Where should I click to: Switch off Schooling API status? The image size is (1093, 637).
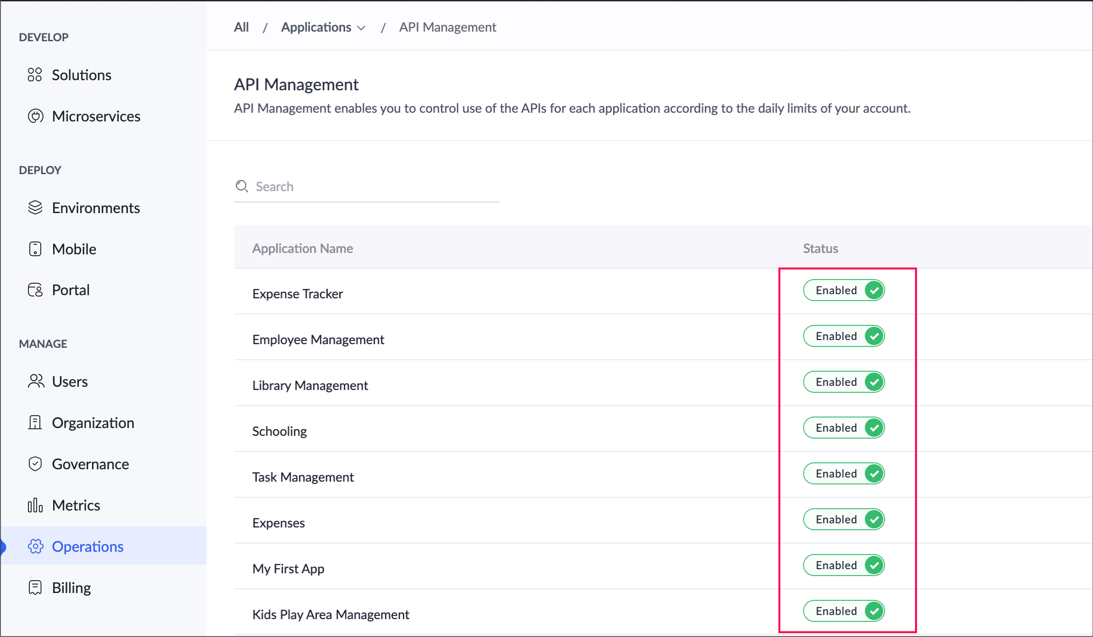(x=844, y=428)
